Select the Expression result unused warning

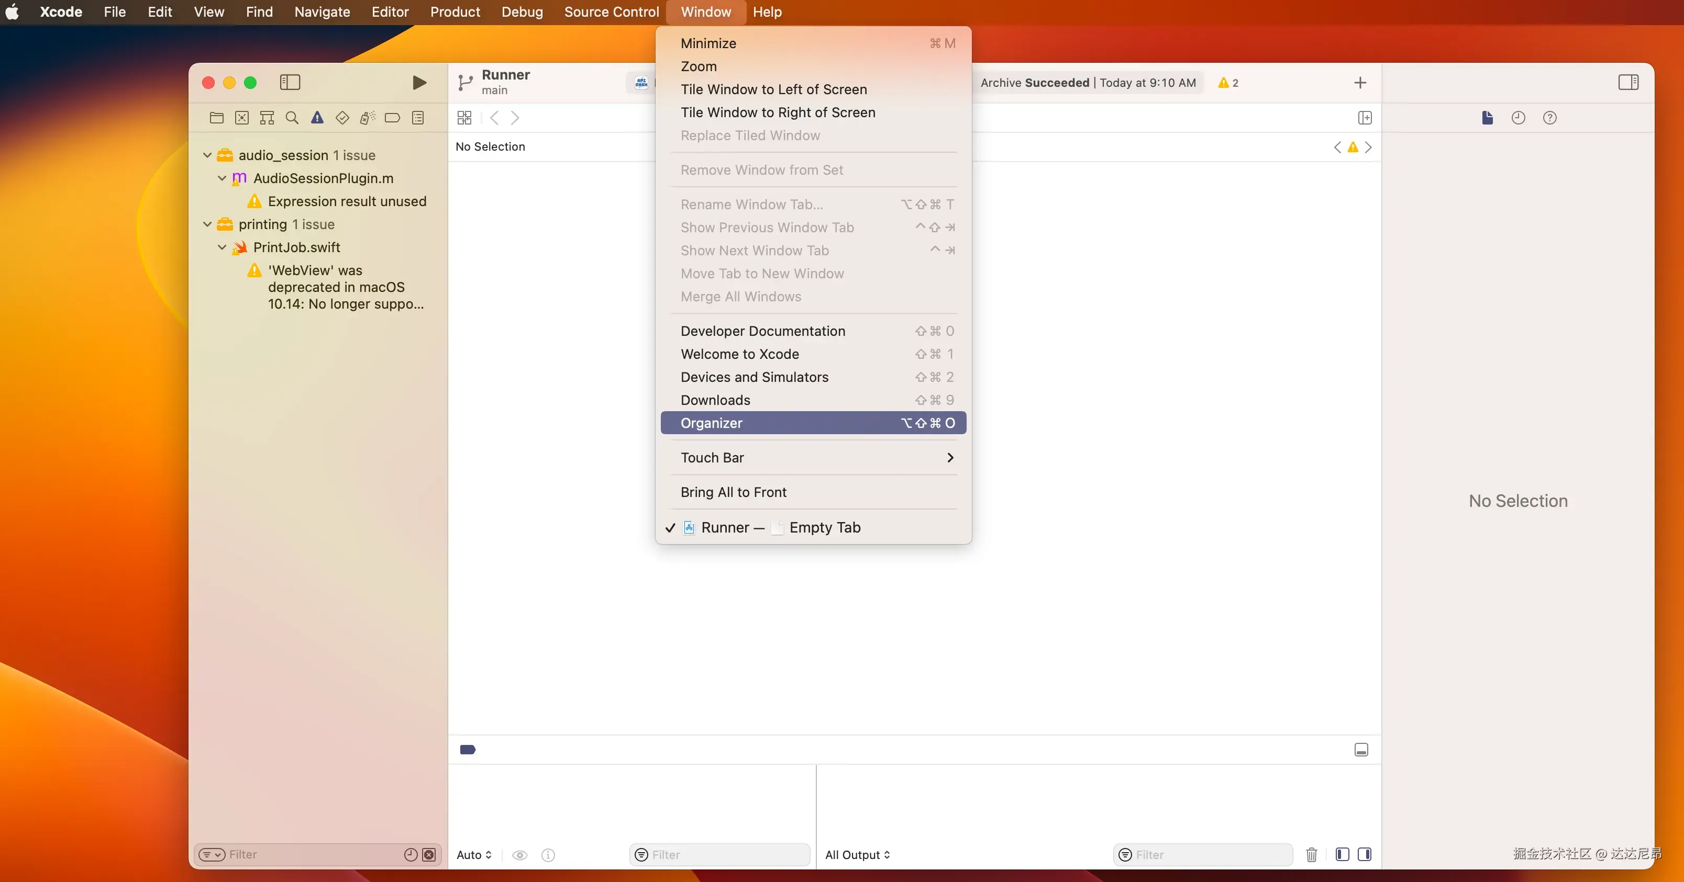click(347, 201)
